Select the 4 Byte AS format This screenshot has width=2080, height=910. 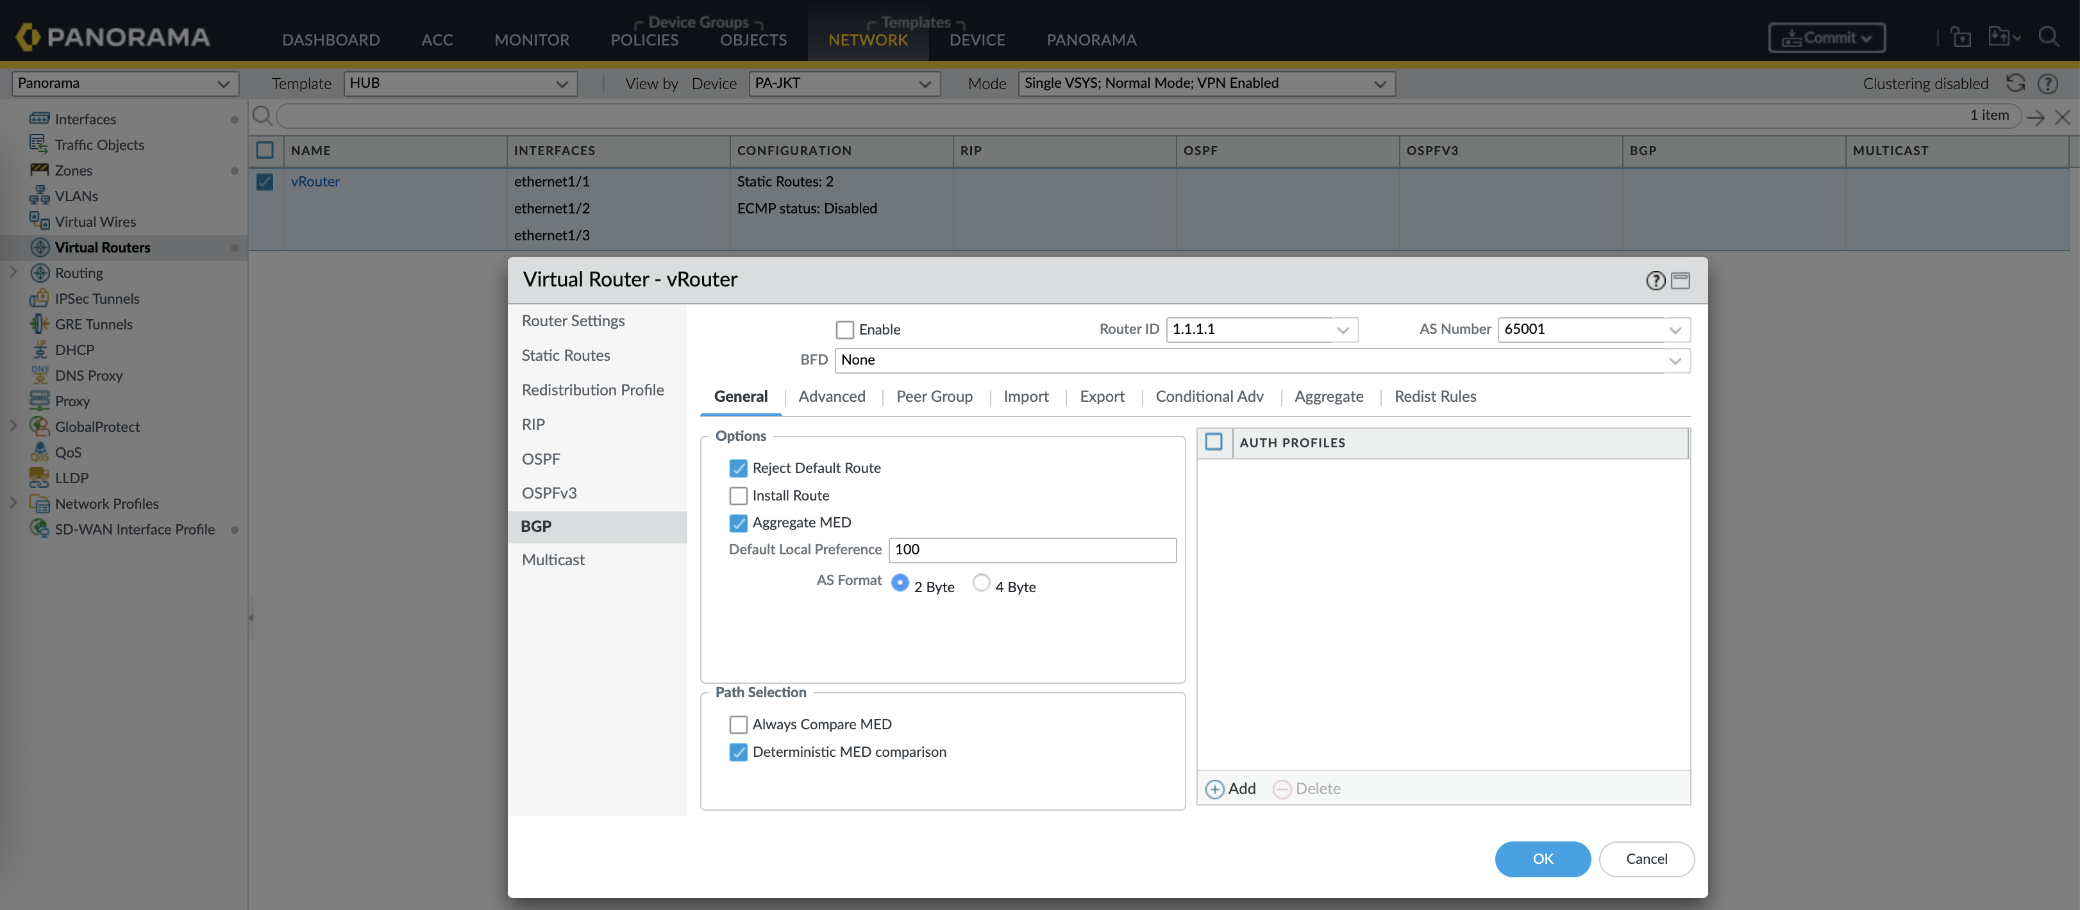[981, 583]
